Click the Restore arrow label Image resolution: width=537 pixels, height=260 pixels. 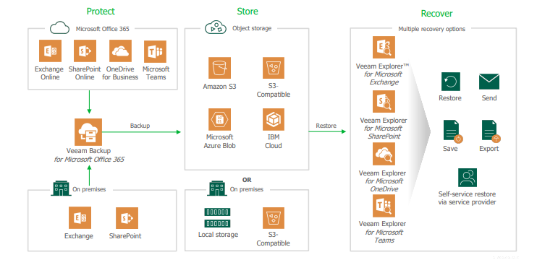click(326, 126)
